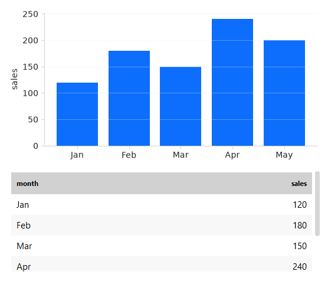Image resolution: width=328 pixels, height=281 pixels.
Task: Click the 250 y-axis tick label
Action: tap(31, 14)
